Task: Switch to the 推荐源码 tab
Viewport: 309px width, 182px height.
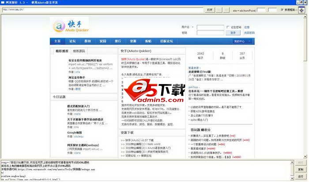Action: pos(79,51)
